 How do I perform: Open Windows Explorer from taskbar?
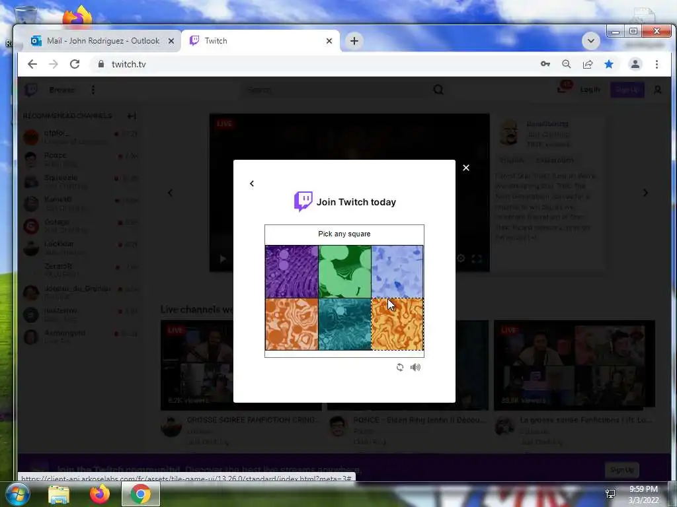(x=59, y=494)
